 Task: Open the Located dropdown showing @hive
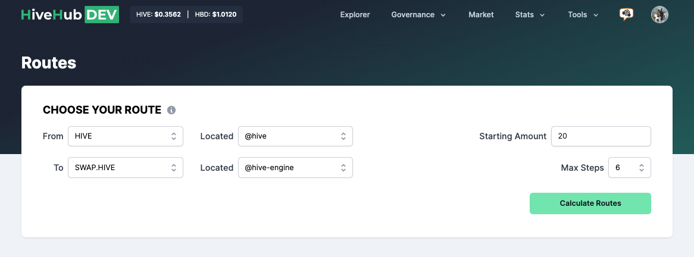pyautogui.click(x=295, y=136)
